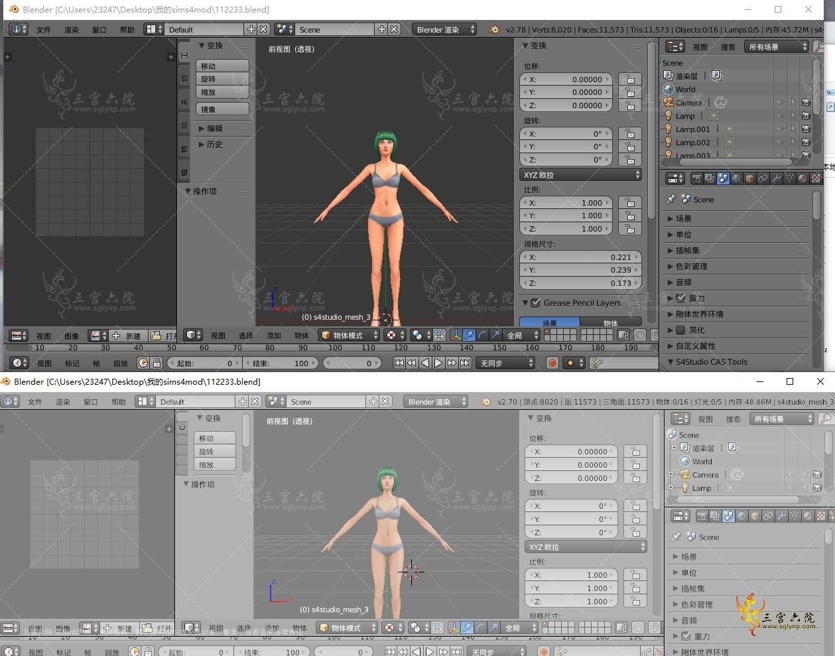Toggle the Gravity (重力) checkbox in top window
The width and height of the screenshot is (835, 656).
click(x=680, y=298)
